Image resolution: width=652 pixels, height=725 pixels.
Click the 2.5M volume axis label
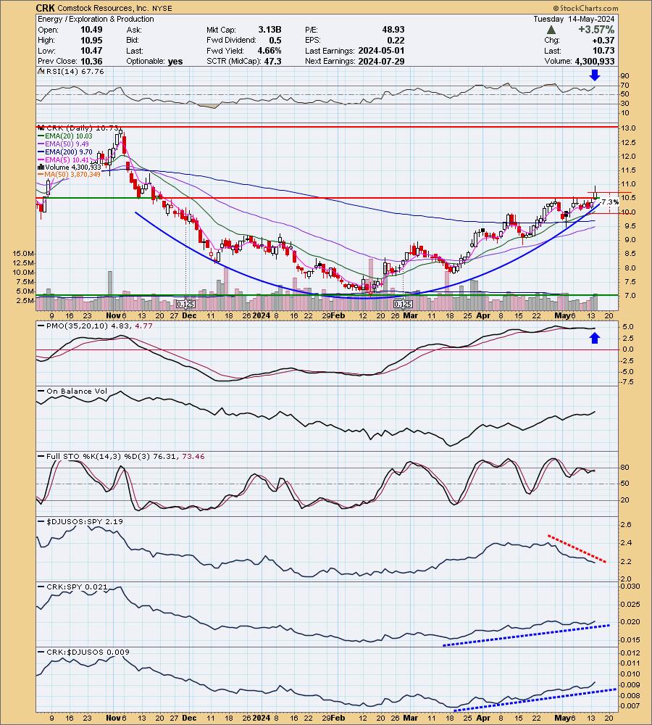click(25, 301)
